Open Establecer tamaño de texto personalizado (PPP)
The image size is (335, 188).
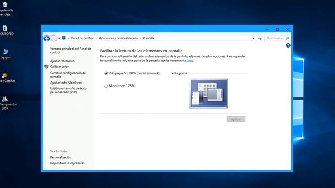pyautogui.click(x=69, y=90)
